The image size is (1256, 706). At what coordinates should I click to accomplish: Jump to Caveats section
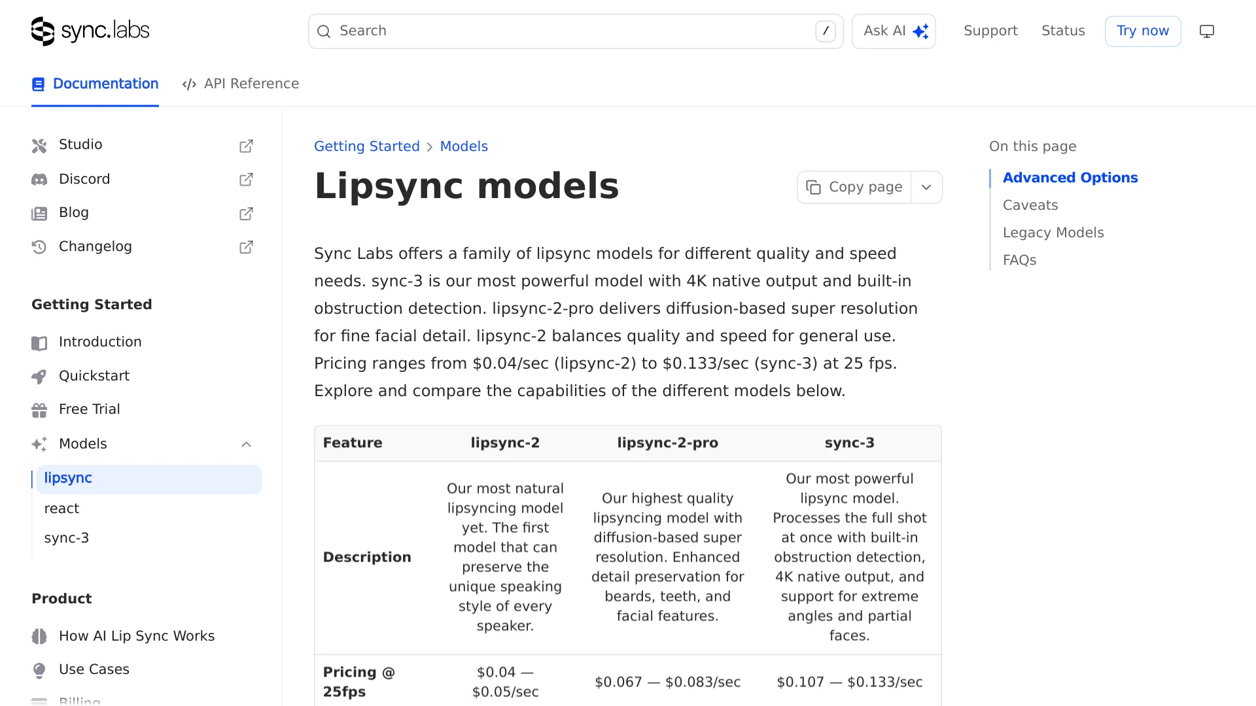pyautogui.click(x=1030, y=205)
